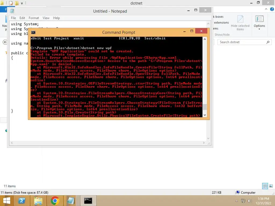Screen dimensions: 275x206
Task: Expand the Options dropdown arrow in ribbon
Action: (259, 29)
